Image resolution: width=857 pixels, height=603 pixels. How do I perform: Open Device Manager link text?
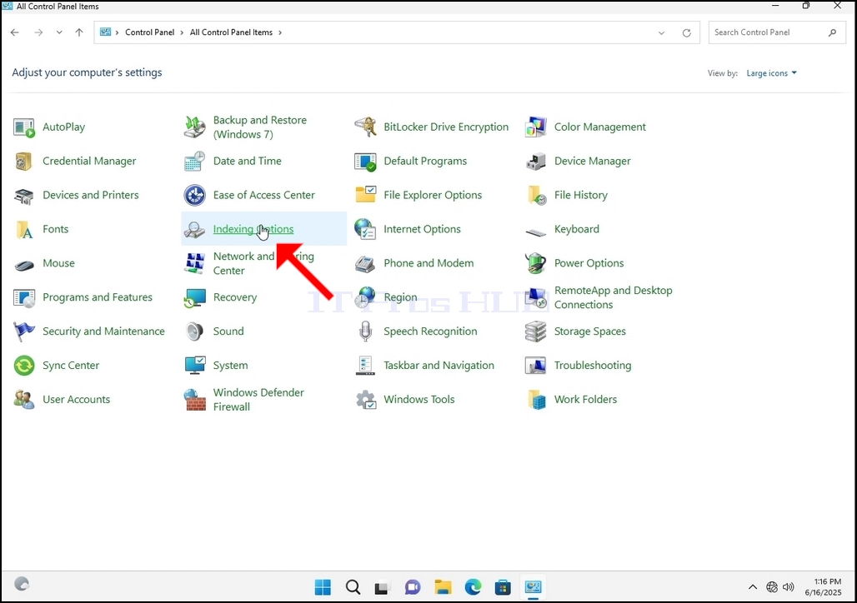pyautogui.click(x=593, y=161)
